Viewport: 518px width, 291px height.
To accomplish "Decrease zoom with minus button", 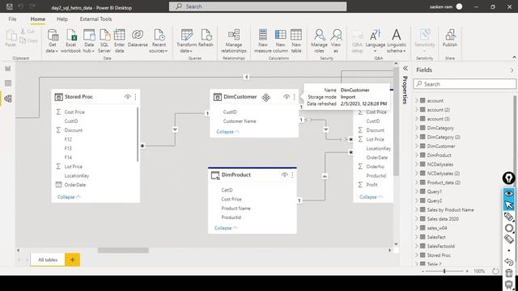I will click(x=422, y=272).
